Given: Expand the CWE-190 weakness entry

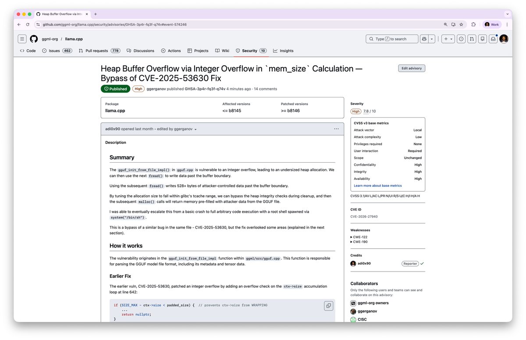Looking at the screenshot, I should (359, 243).
